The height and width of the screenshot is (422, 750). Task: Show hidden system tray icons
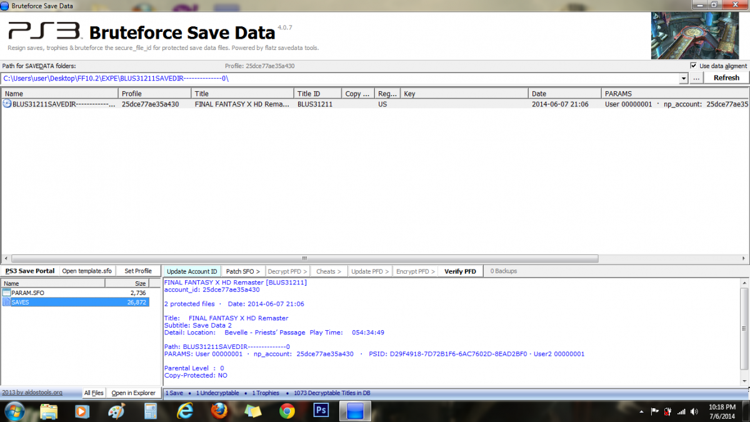pyautogui.click(x=642, y=411)
